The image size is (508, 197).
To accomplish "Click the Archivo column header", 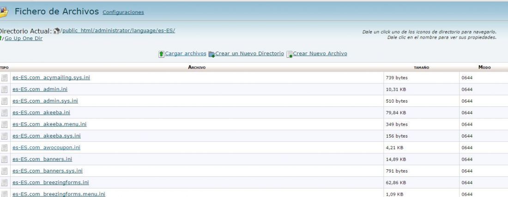I will tap(197, 67).
